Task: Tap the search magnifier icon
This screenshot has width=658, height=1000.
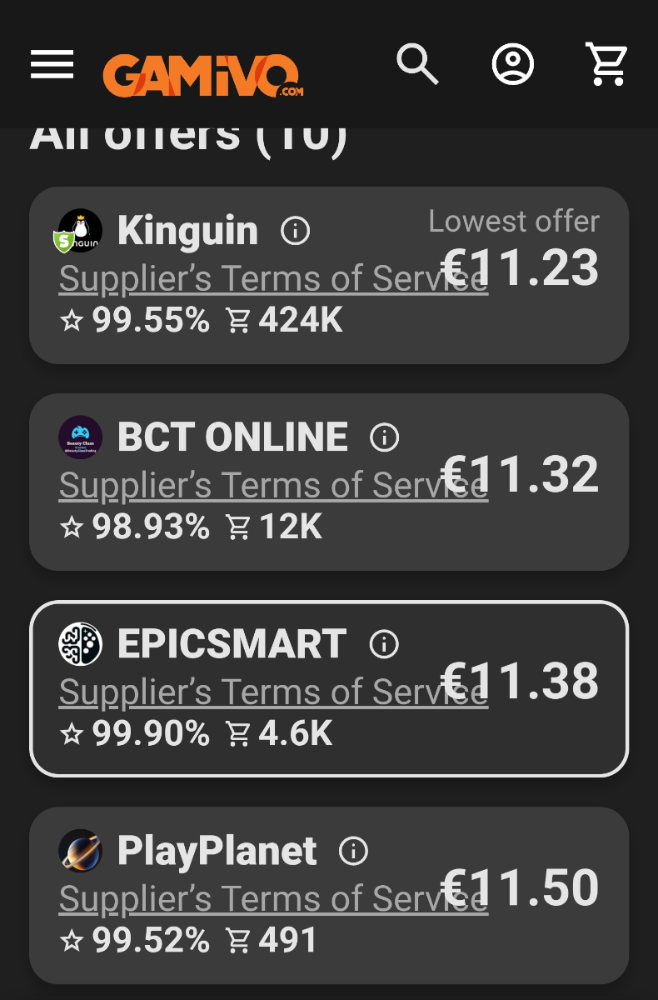Action: tap(417, 64)
